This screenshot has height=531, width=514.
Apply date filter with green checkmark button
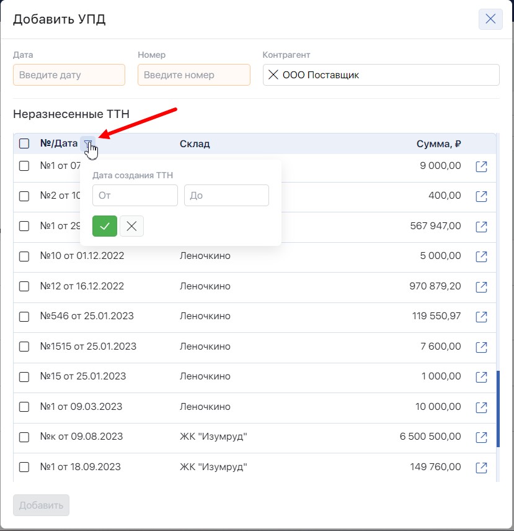[x=104, y=226]
